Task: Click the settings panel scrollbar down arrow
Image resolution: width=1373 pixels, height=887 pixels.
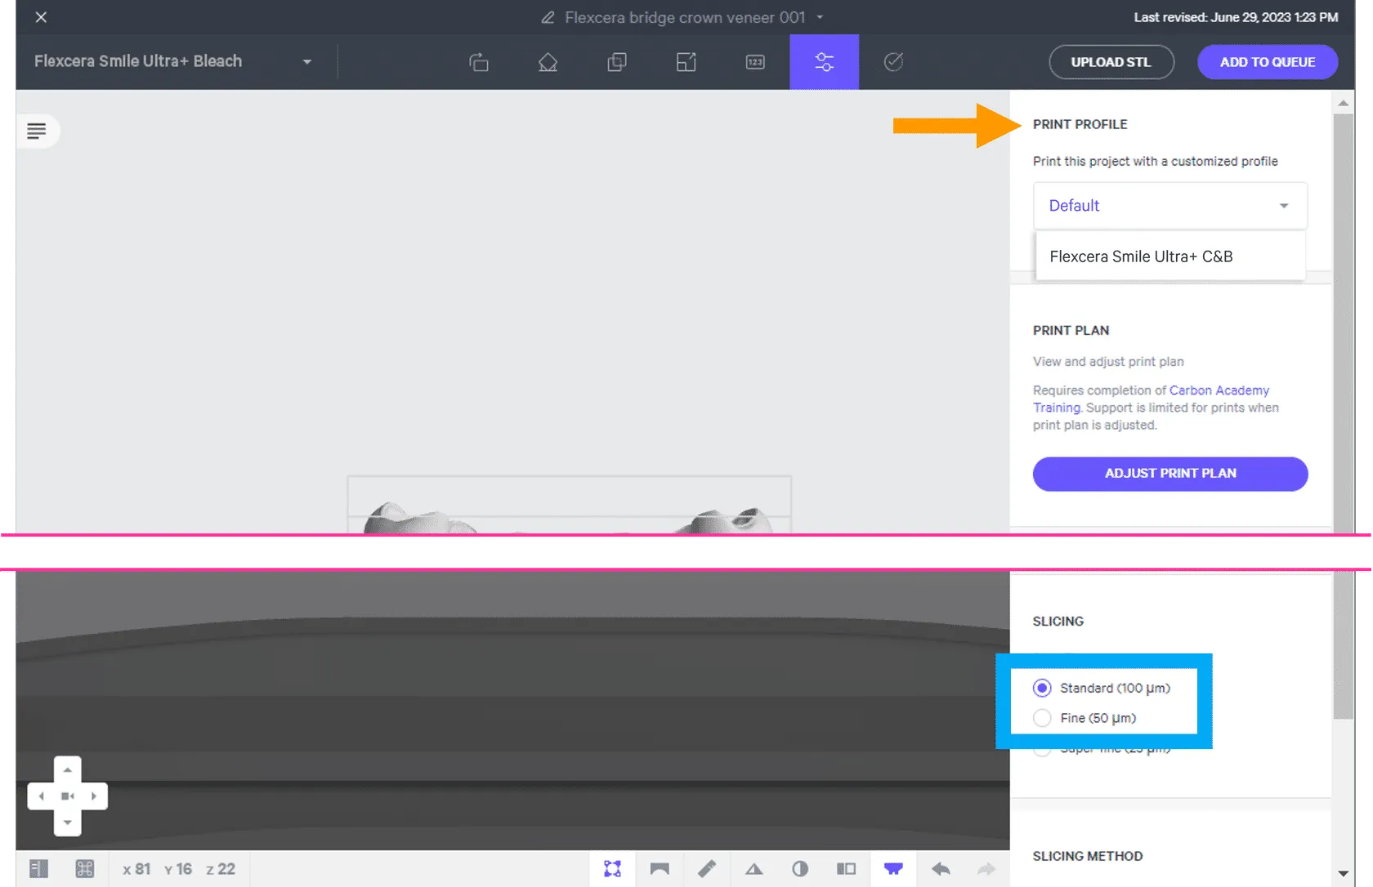Action: click(1343, 874)
